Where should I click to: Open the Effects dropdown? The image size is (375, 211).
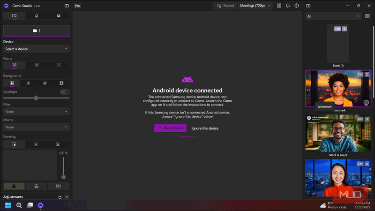pos(37,127)
